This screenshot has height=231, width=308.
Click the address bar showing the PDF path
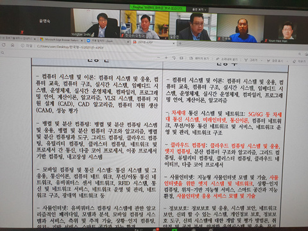71,47
